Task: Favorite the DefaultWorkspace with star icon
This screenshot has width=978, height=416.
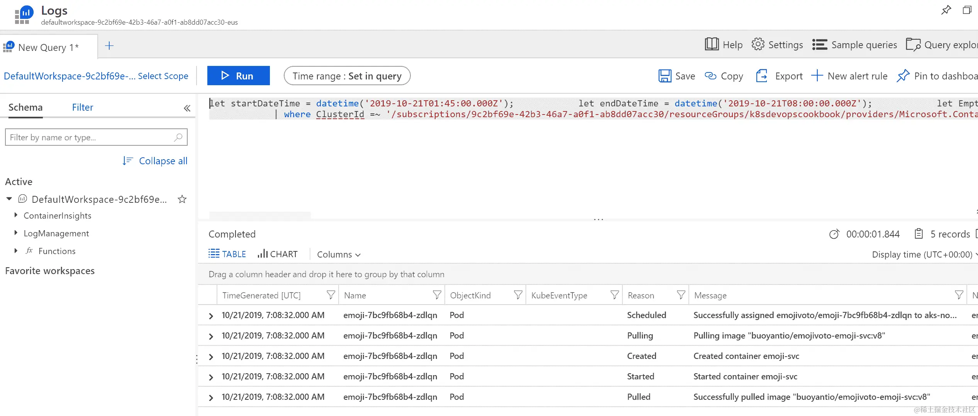Action: pos(182,199)
